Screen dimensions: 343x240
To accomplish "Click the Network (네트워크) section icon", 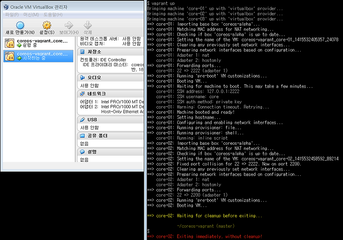I will point(82,94).
